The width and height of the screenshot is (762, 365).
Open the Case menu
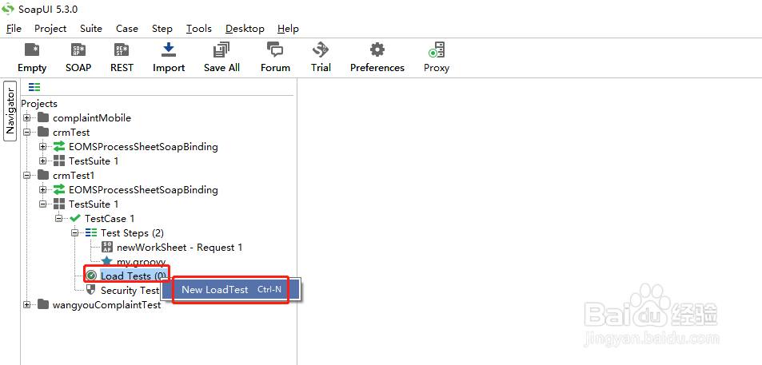tap(127, 29)
